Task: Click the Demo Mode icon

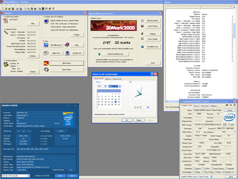Action: click(46, 70)
